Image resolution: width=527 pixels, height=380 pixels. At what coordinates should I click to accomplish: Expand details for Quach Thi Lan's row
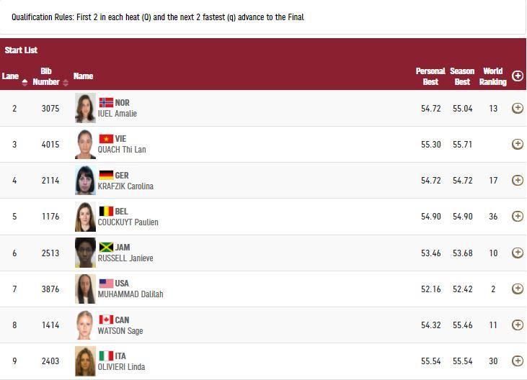[x=517, y=144]
